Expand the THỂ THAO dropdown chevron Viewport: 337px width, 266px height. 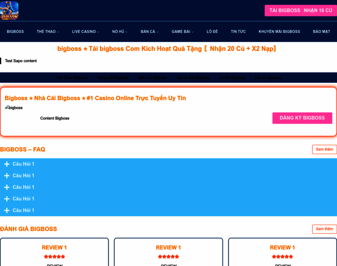[x=58, y=32]
